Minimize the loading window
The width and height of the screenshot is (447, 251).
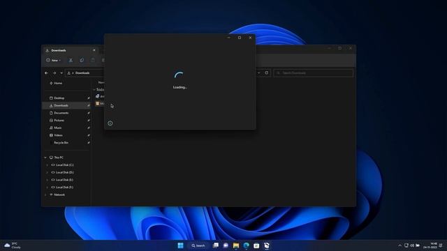(x=229, y=38)
